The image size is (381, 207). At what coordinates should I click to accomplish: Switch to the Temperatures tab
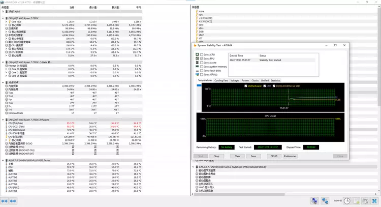click(205, 80)
